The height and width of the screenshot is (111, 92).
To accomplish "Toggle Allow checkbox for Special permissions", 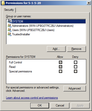I will click(60, 71).
